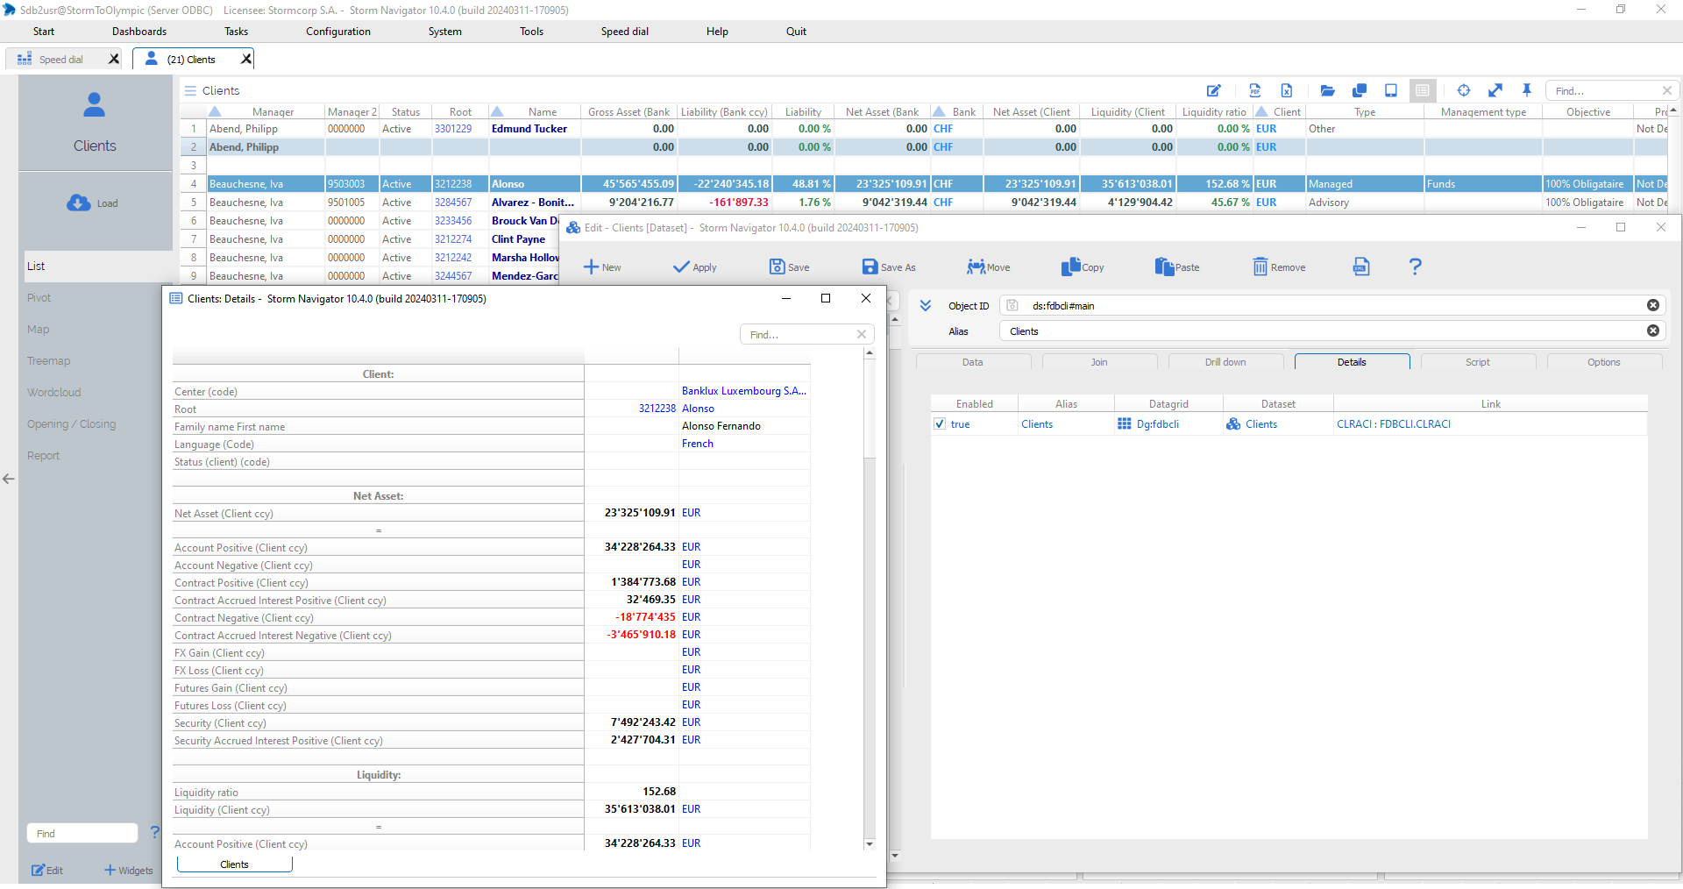This screenshot has width=1683, height=889.
Task: Export the Clients grid to PDF
Action: [1255, 90]
